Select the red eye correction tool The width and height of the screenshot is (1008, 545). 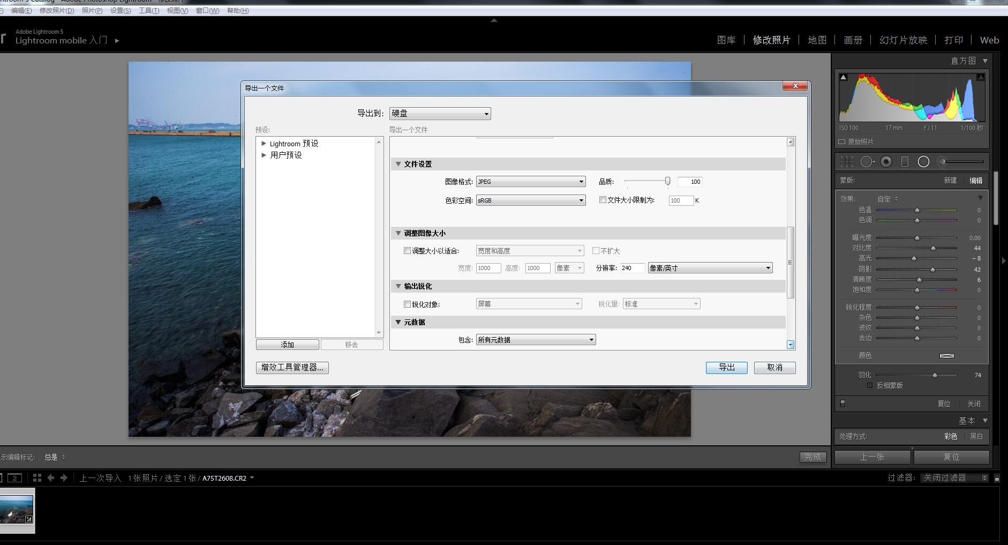886,161
